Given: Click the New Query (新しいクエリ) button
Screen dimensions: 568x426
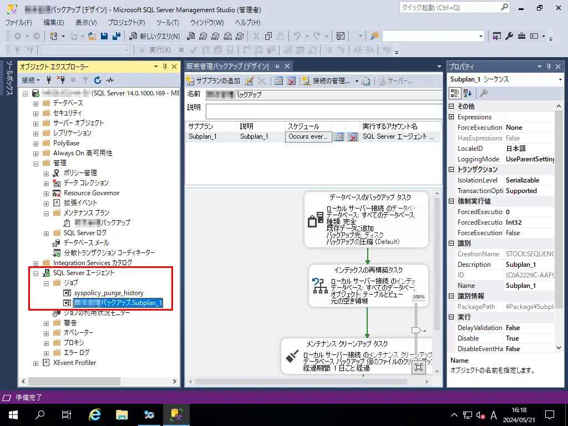Looking at the screenshot, I should click(x=155, y=36).
